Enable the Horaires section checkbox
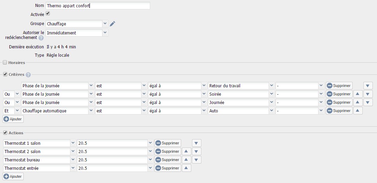This screenshot has height=183, width=377. pos(5,63)
